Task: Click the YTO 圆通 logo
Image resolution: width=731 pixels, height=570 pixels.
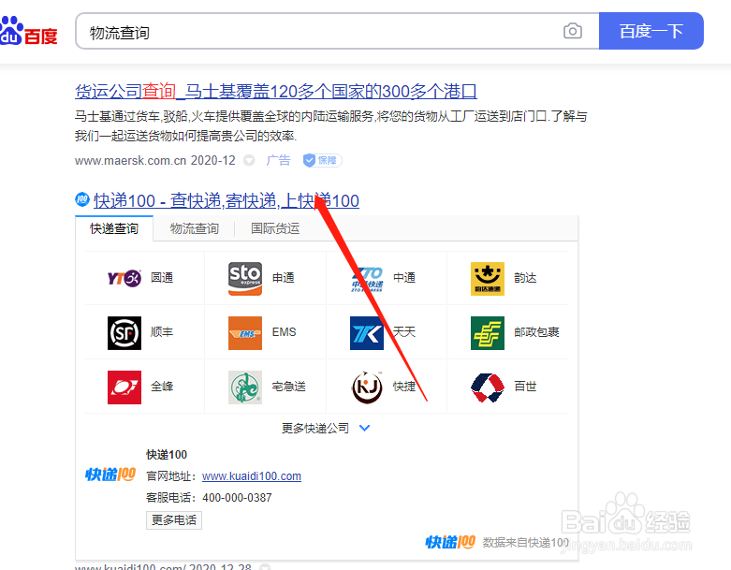Action: (x=124, y=278)
